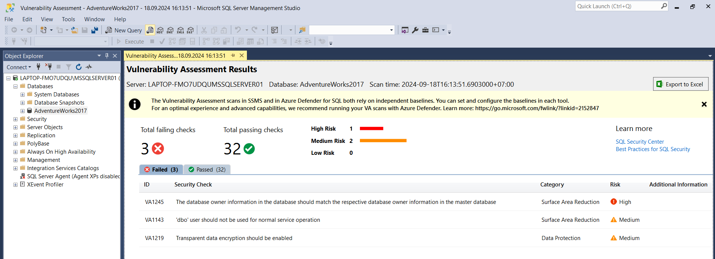The height and width of the screenshot is (259, 715).
Task: Click the Properties Window wrench icon
Action: (x=415, y=30)
